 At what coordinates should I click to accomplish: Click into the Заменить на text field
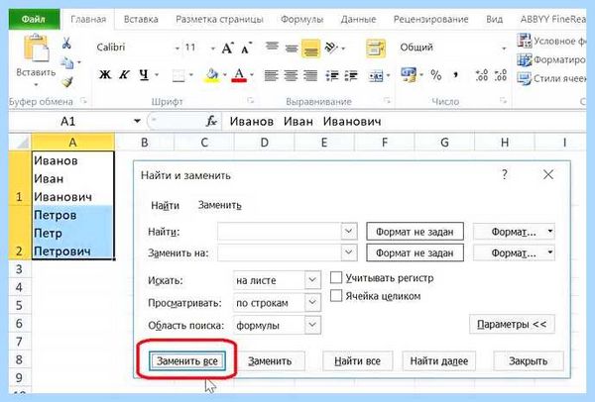pos(280,252)
